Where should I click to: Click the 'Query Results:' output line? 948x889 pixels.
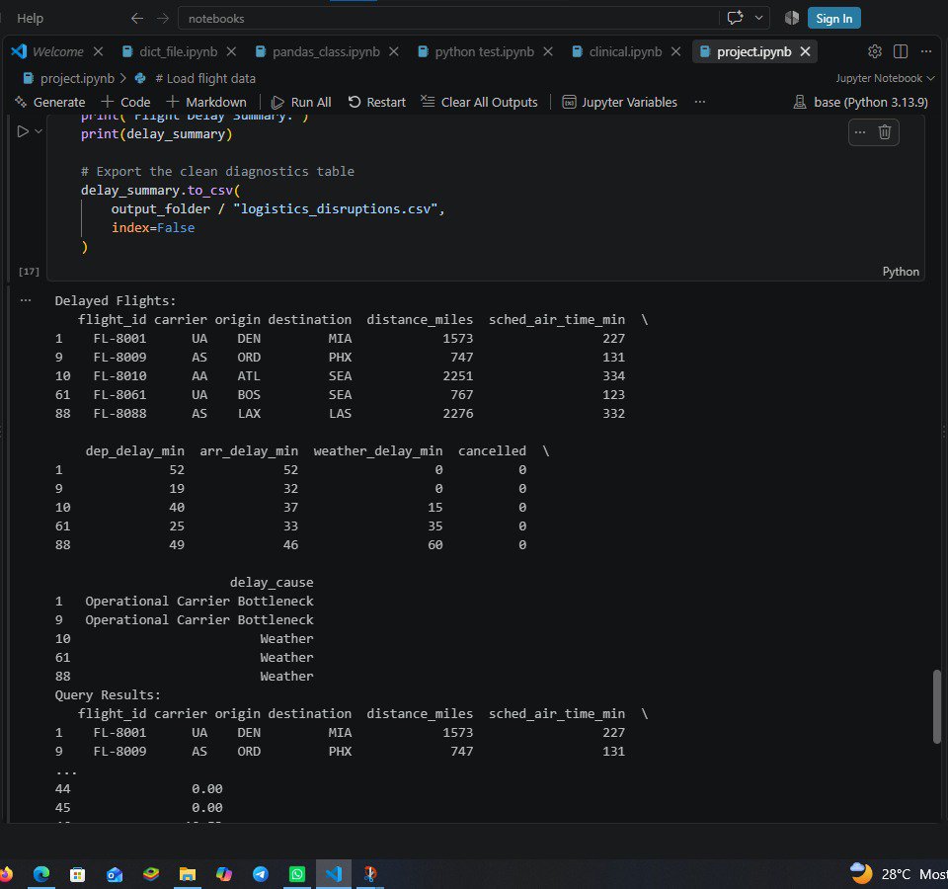(x=108, y=694)
